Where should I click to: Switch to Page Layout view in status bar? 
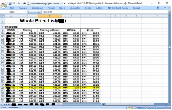132,108
